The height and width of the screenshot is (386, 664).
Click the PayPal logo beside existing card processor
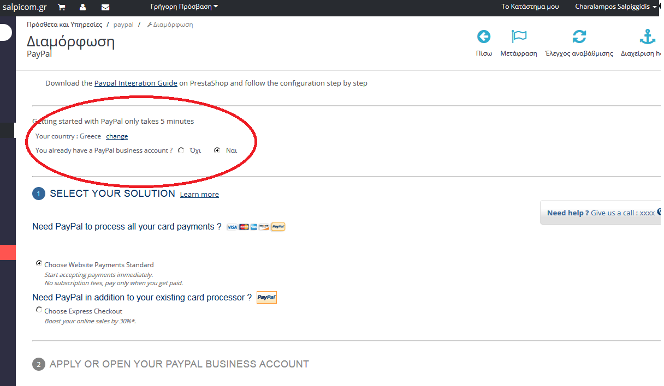[x=266, y=298]
